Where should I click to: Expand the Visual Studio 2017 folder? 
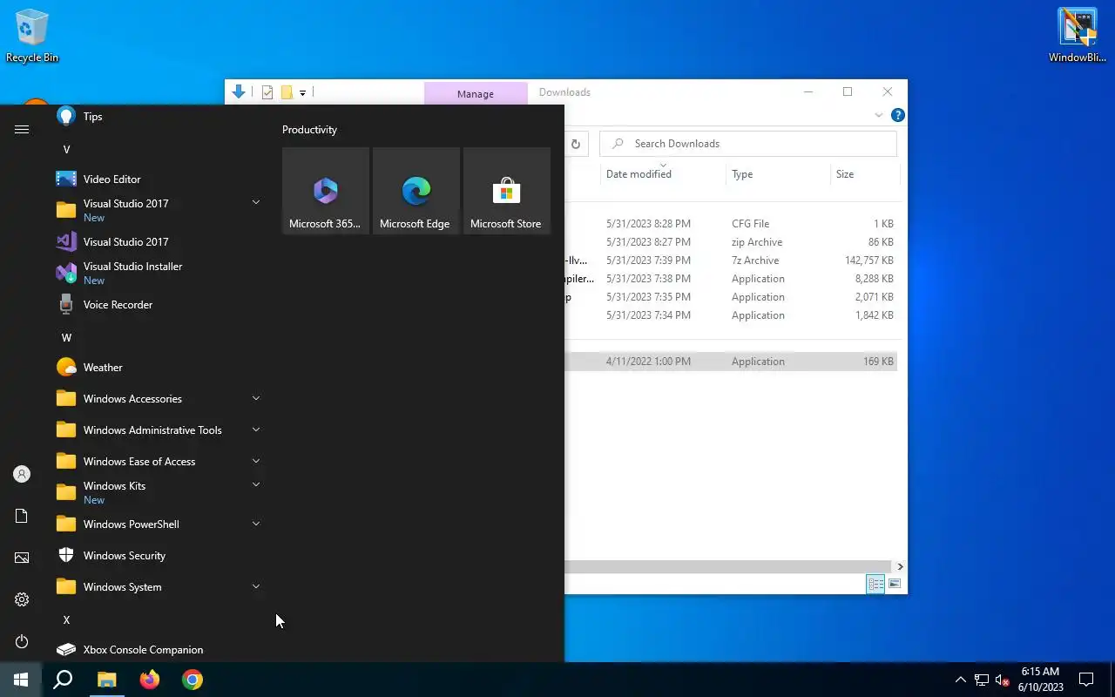click(256, 202)
